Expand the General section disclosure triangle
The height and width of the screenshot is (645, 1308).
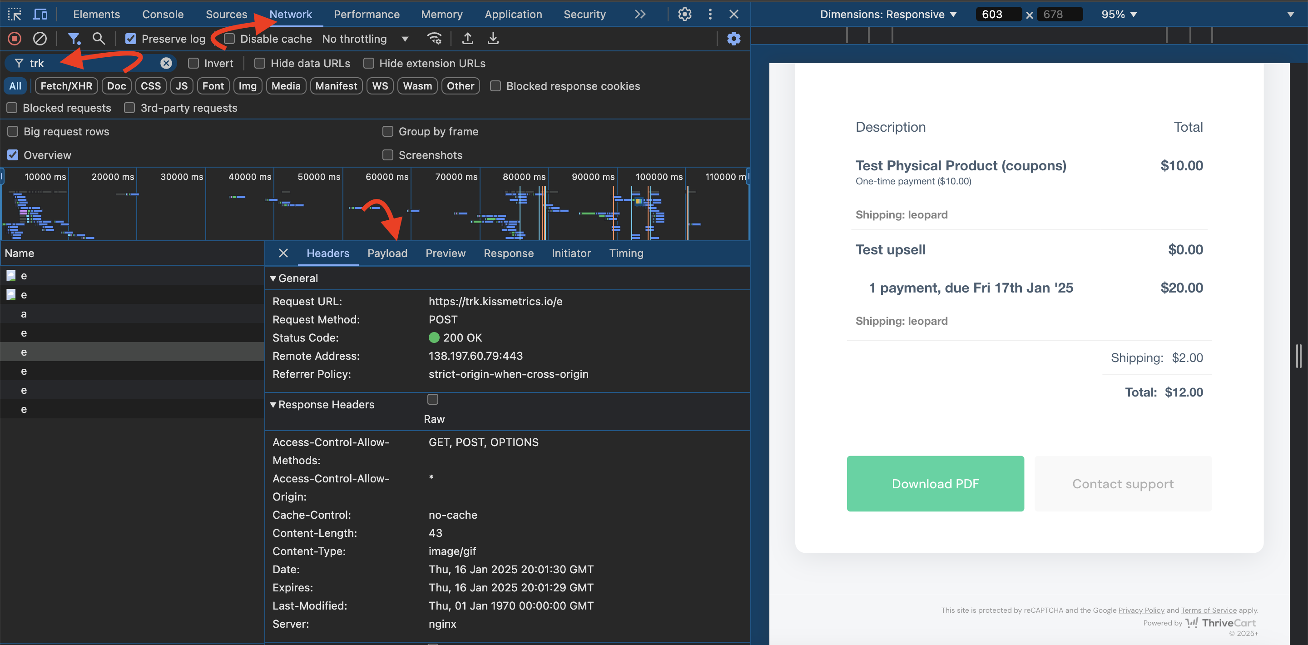[x=272, y=277]
